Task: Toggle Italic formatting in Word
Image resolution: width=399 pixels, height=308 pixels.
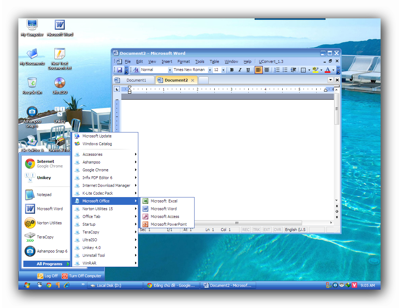Action: (x=240, y=70)
